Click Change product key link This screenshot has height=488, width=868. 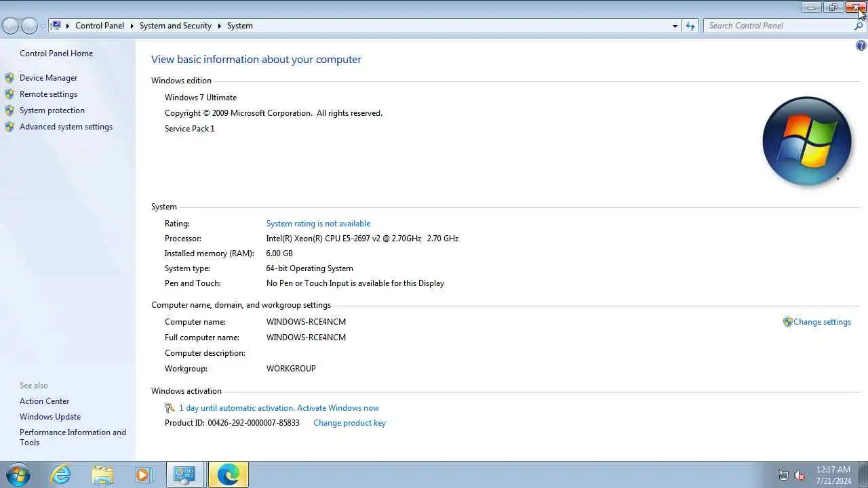[349, 423]
